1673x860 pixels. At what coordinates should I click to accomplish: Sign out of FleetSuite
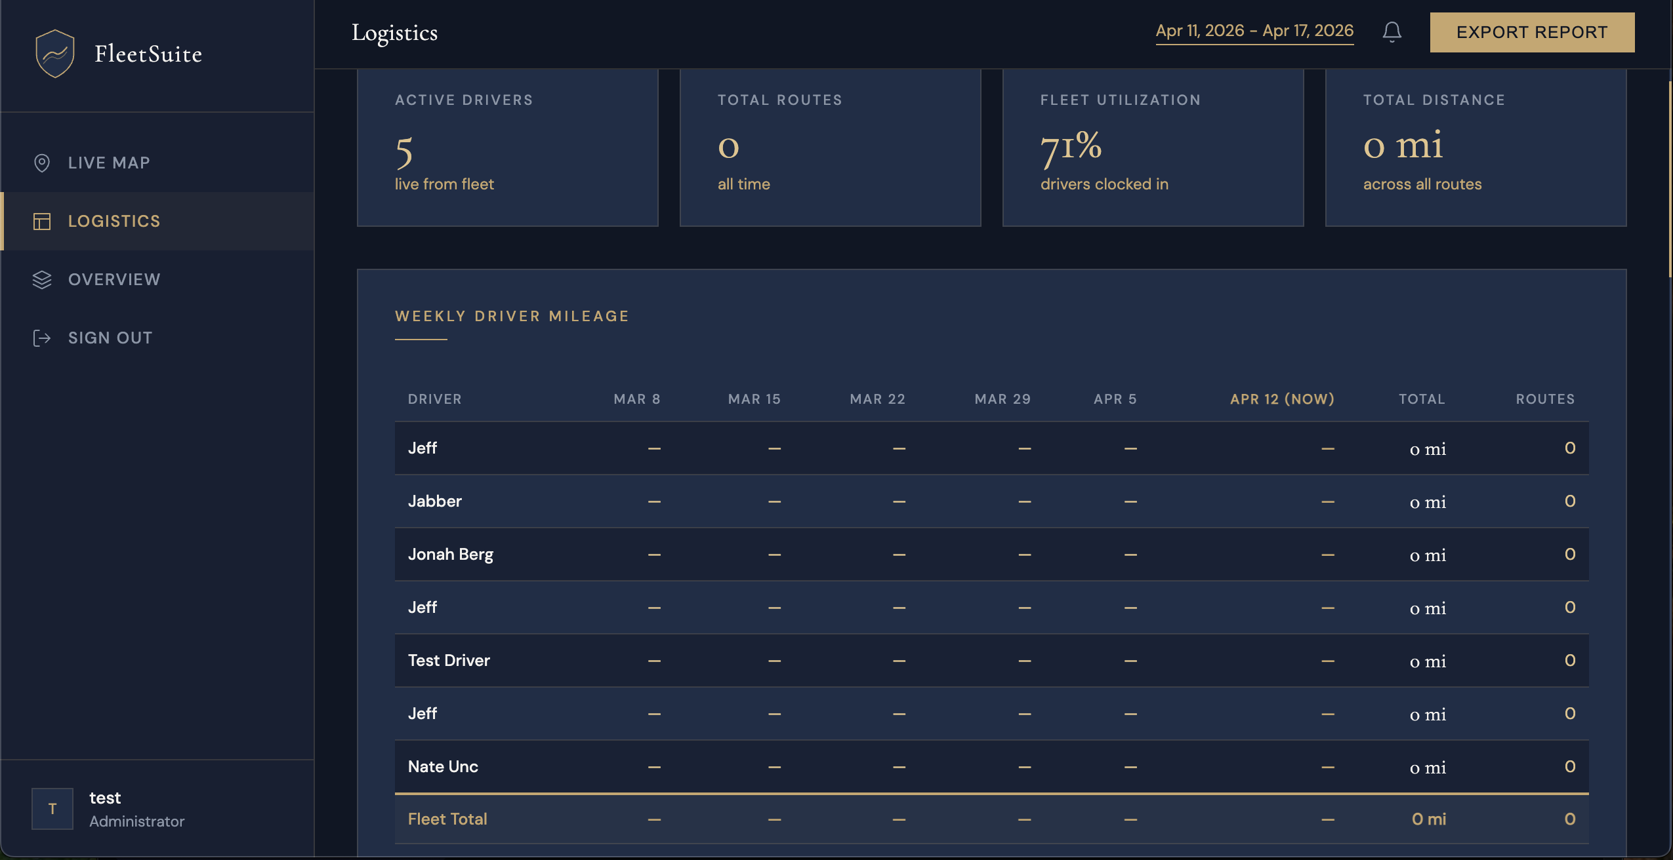tap(110, 338)
